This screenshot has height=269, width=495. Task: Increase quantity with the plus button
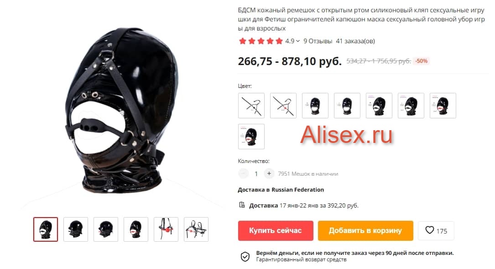pos(269,173)
